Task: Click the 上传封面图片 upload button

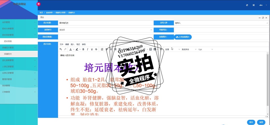Action: pyautogui.click(x=183, y=37)
